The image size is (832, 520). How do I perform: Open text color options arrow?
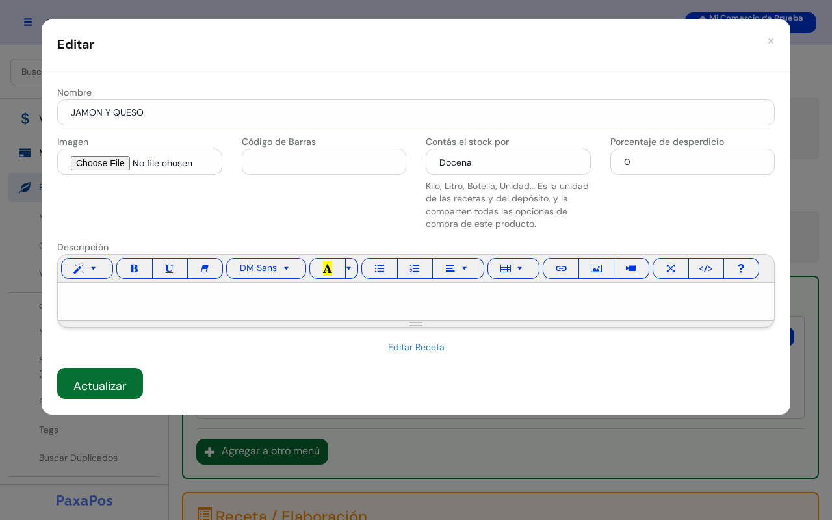[x=351, y=268]
